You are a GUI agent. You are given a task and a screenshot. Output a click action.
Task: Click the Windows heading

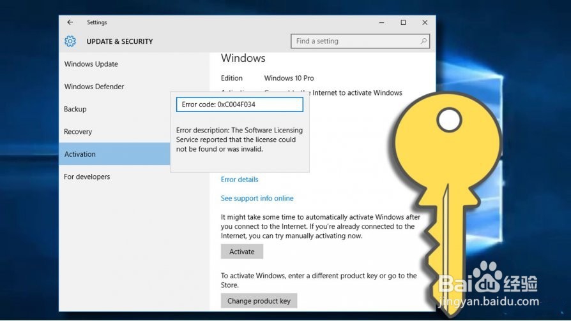point(243,58)
